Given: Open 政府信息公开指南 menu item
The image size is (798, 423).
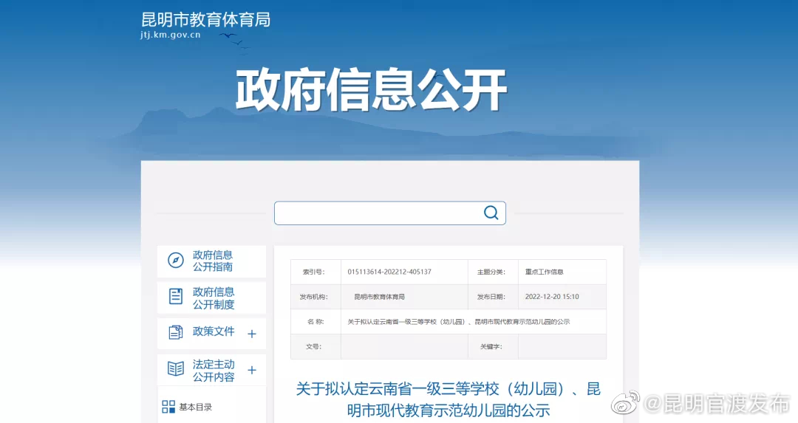Looking at the screenshot, I should coord(212,261).
